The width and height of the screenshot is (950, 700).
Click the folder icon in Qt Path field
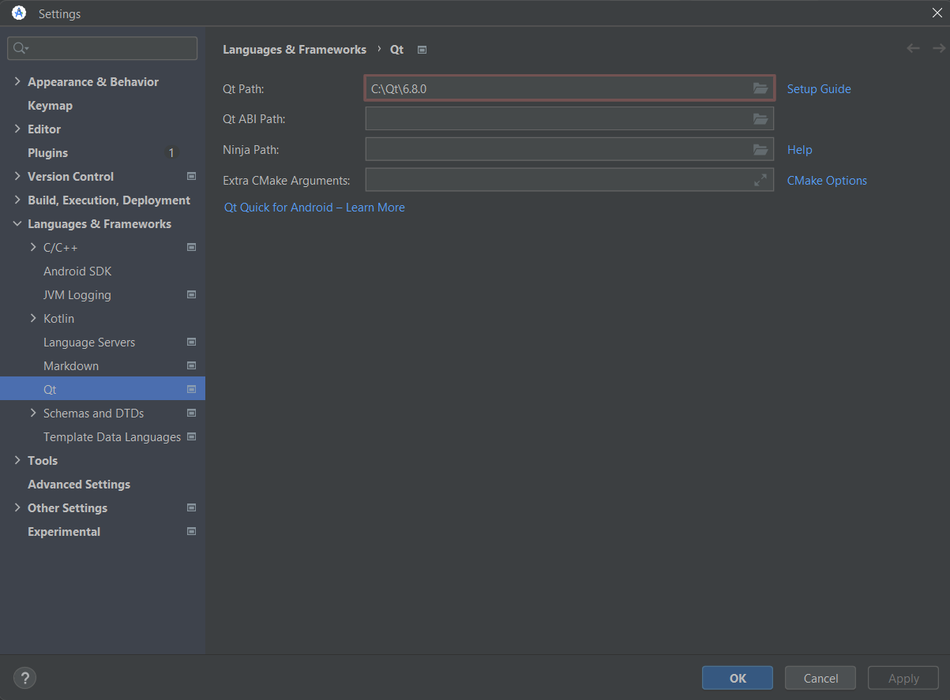pos(760,89)
